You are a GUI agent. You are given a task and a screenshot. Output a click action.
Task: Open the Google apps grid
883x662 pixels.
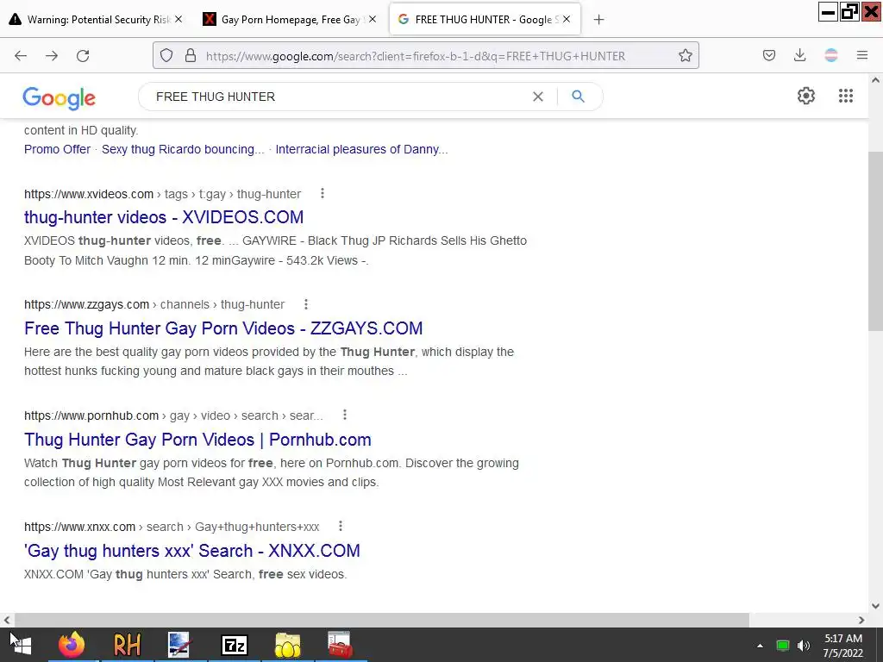[x=846, y=96]
